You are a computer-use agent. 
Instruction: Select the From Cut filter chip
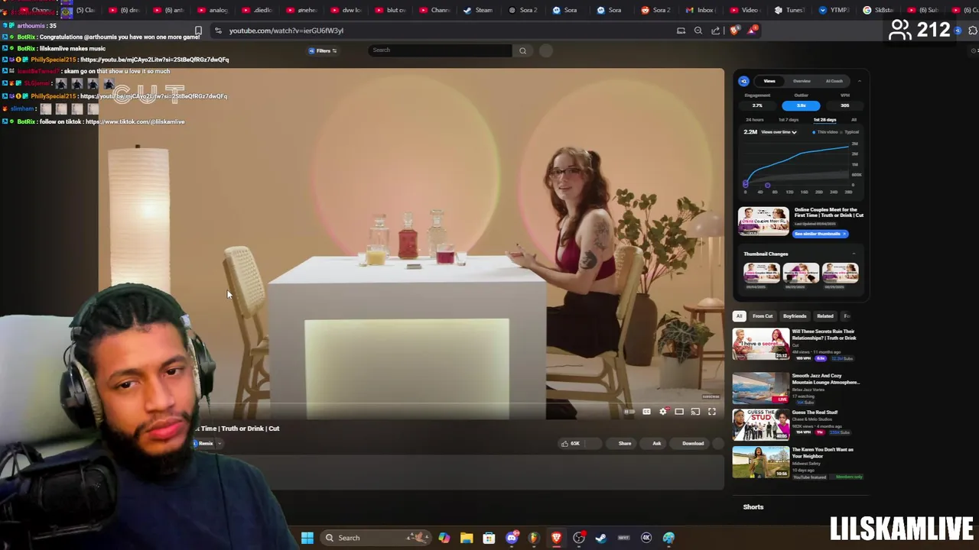point(763,316)
